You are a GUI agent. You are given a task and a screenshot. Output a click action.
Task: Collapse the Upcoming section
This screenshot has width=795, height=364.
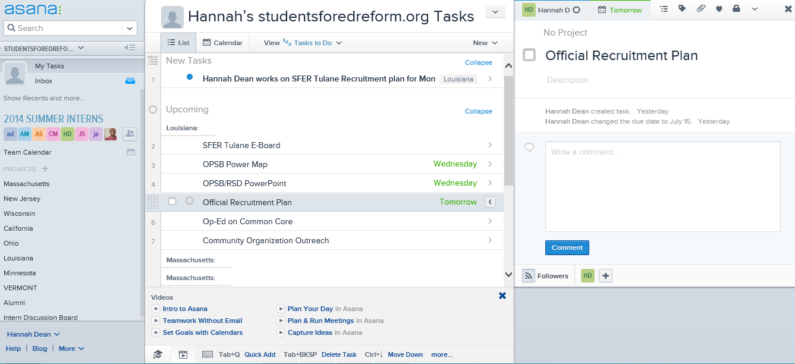pos(479,111)
